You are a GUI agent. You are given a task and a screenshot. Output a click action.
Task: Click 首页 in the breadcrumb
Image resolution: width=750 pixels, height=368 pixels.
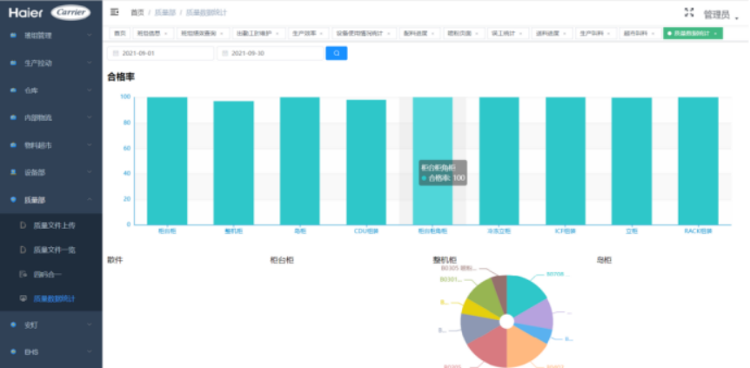(x=137, y=12)
